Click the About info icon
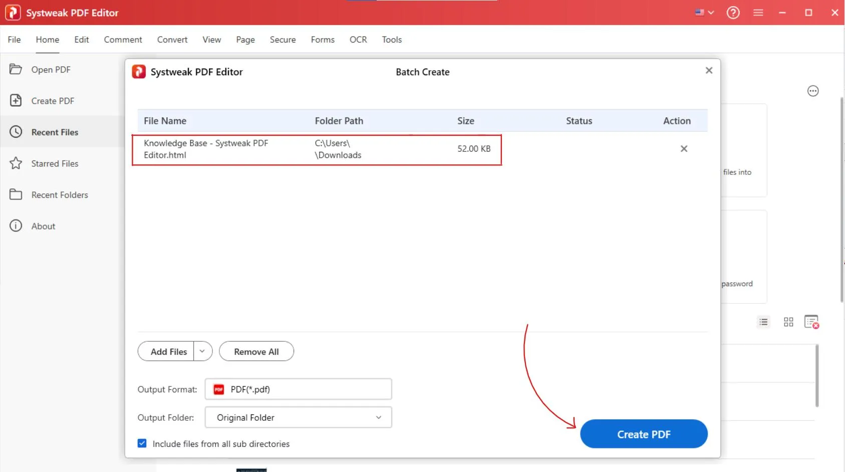This screenshot has width=845, height=472. click(16, 225)
